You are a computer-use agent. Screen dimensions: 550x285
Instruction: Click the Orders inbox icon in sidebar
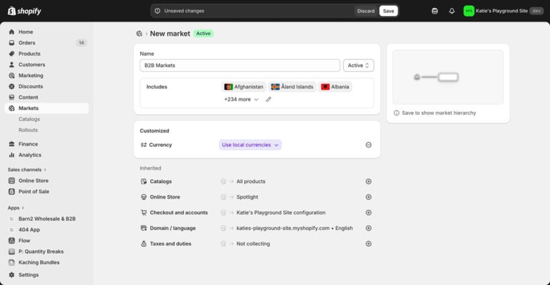pyautogui.click(x=11, y=43)
